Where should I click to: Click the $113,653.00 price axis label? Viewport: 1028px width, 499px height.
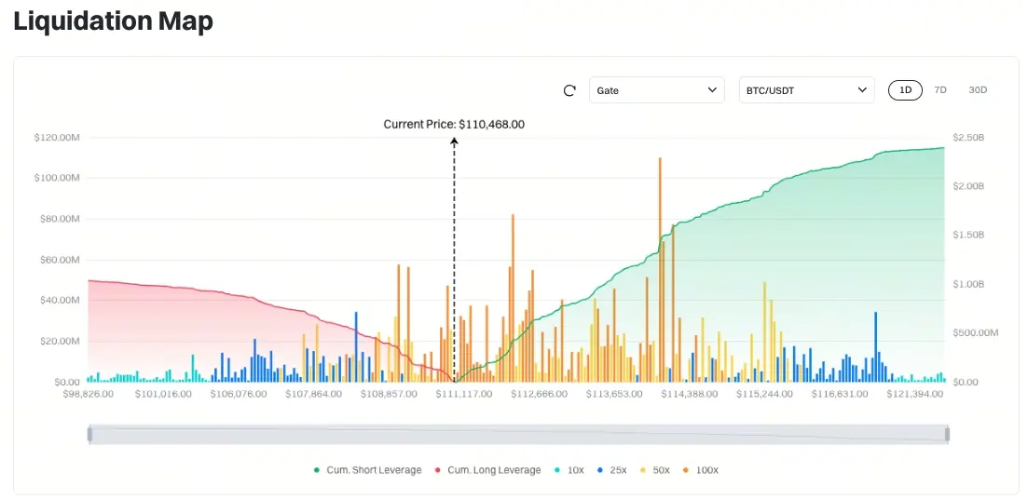pos(614,394)
